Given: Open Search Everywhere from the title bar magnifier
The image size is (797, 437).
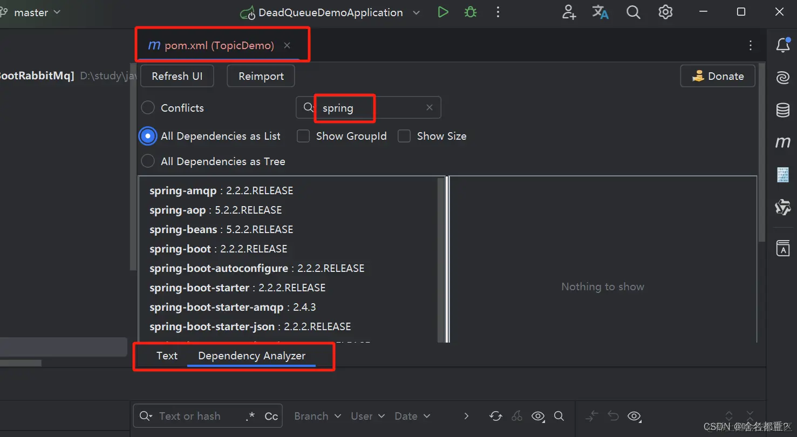Looking at the screenshot, I should (633, 12).
